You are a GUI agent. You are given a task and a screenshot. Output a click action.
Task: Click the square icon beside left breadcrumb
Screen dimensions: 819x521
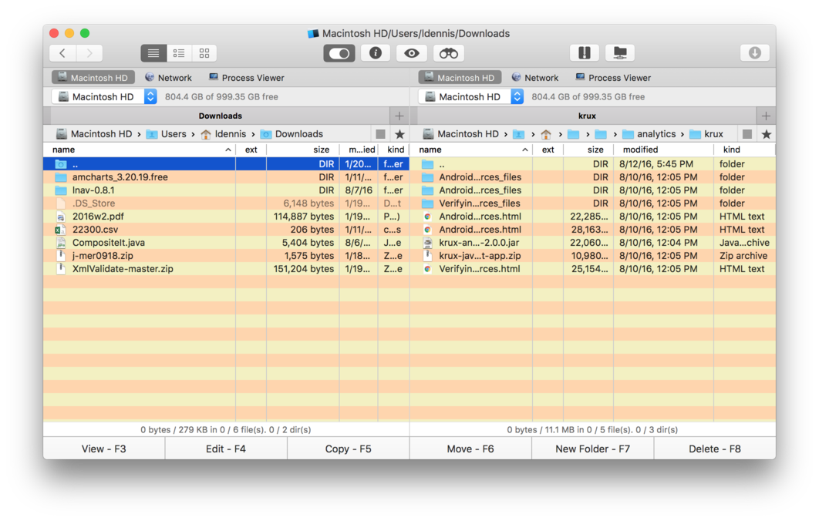(x=381, y=134)
